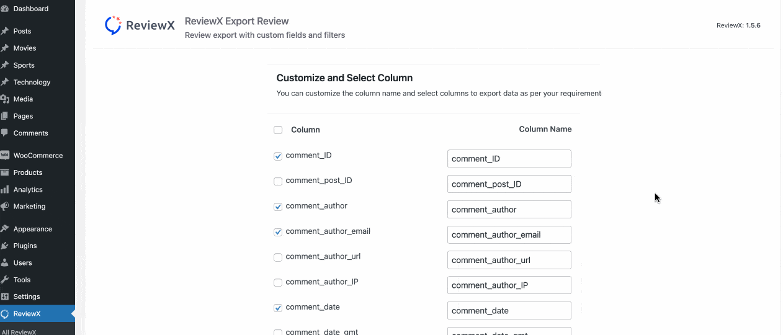This screenshot has width=783, height=335.
Task: Click the WooCommerce icon in sidebar
Action: (5, 155)
